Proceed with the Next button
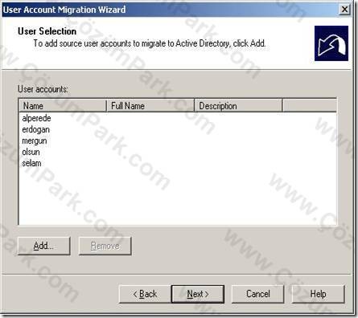The width and height of the screenshot is (358, 318). (x=198, y=294)
